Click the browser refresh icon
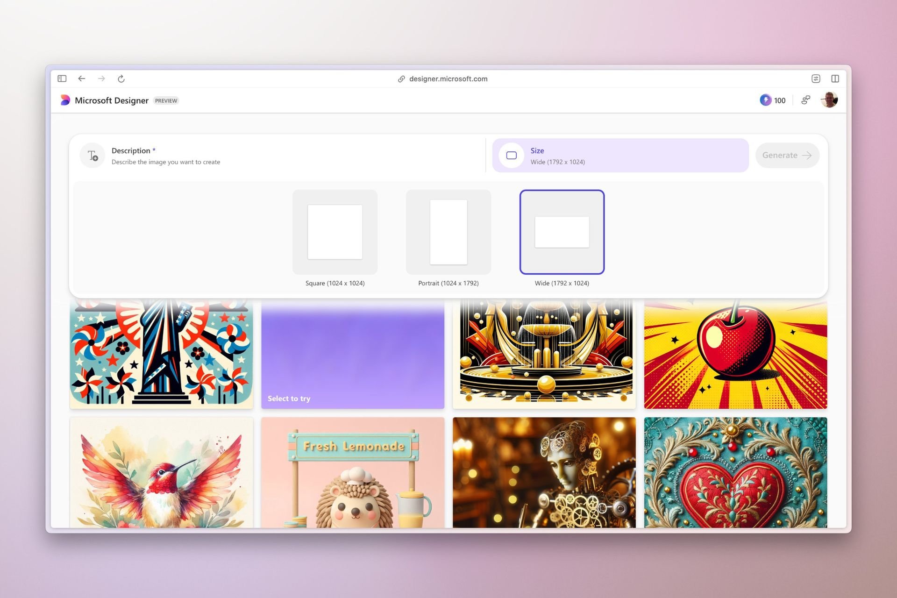The image size is (897, 598). [121, 79]
